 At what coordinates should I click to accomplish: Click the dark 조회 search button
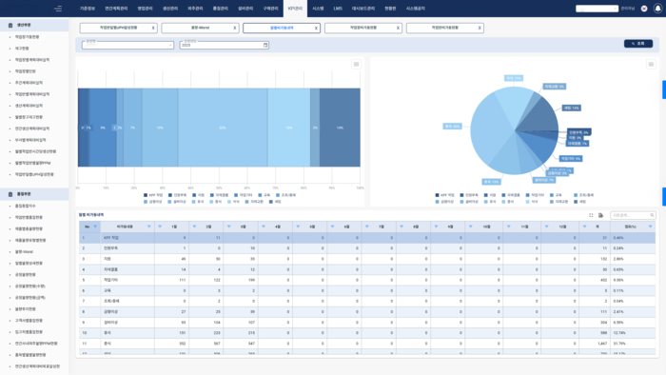click(x=638, y=44)
